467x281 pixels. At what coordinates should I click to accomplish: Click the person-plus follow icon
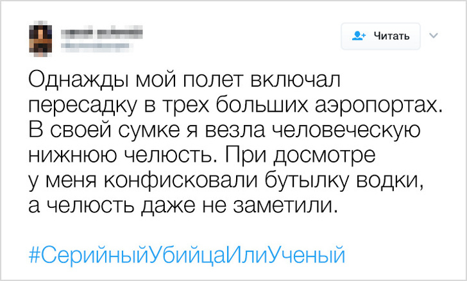pyautogui.click(x=361, y=36)
